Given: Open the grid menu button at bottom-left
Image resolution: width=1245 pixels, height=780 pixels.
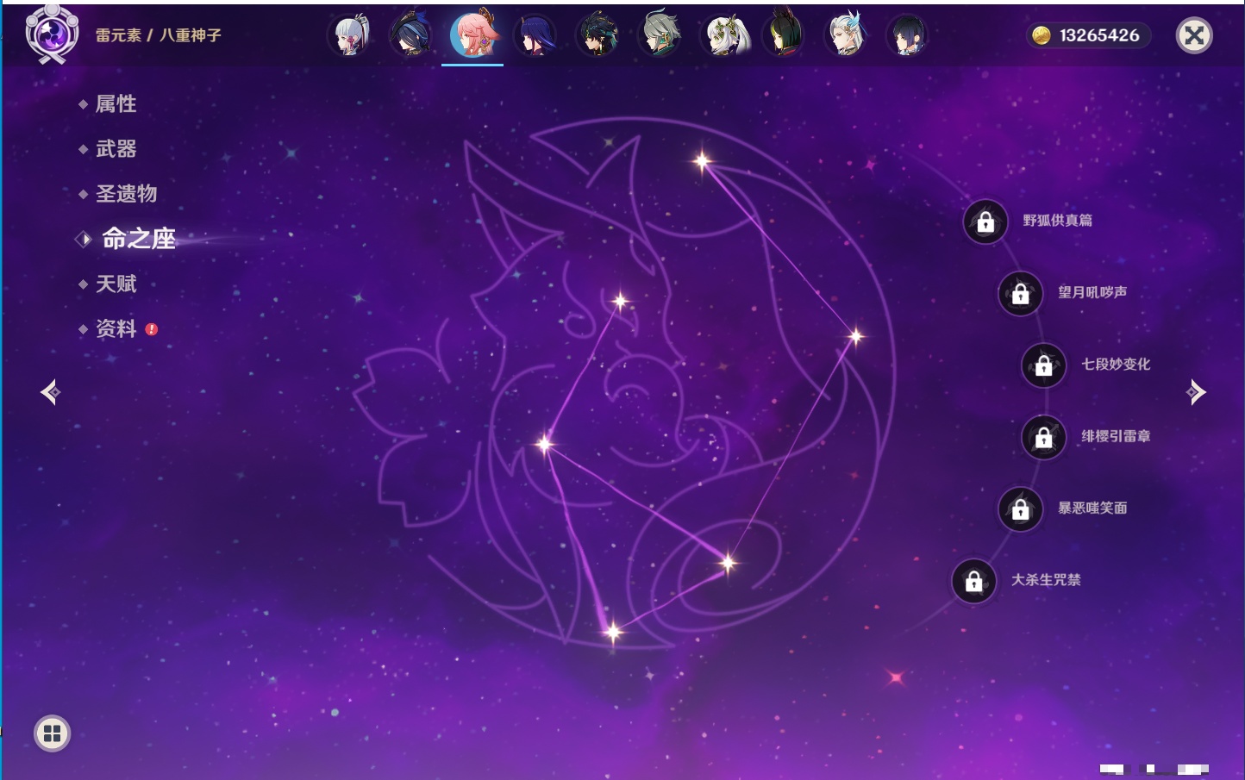Looking at the screenshot, I should (x=52, y=733).
